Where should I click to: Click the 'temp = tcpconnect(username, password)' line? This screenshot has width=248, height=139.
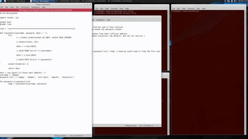coord(28,84)
